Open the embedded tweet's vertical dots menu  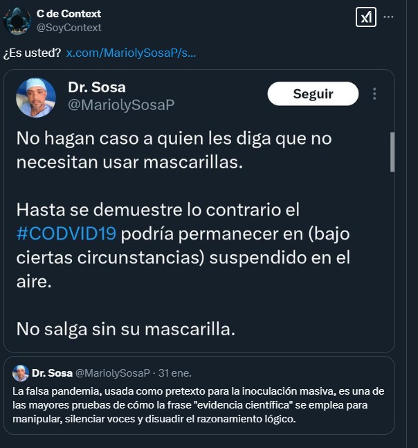pyautogui.click(x=374, y=93)
